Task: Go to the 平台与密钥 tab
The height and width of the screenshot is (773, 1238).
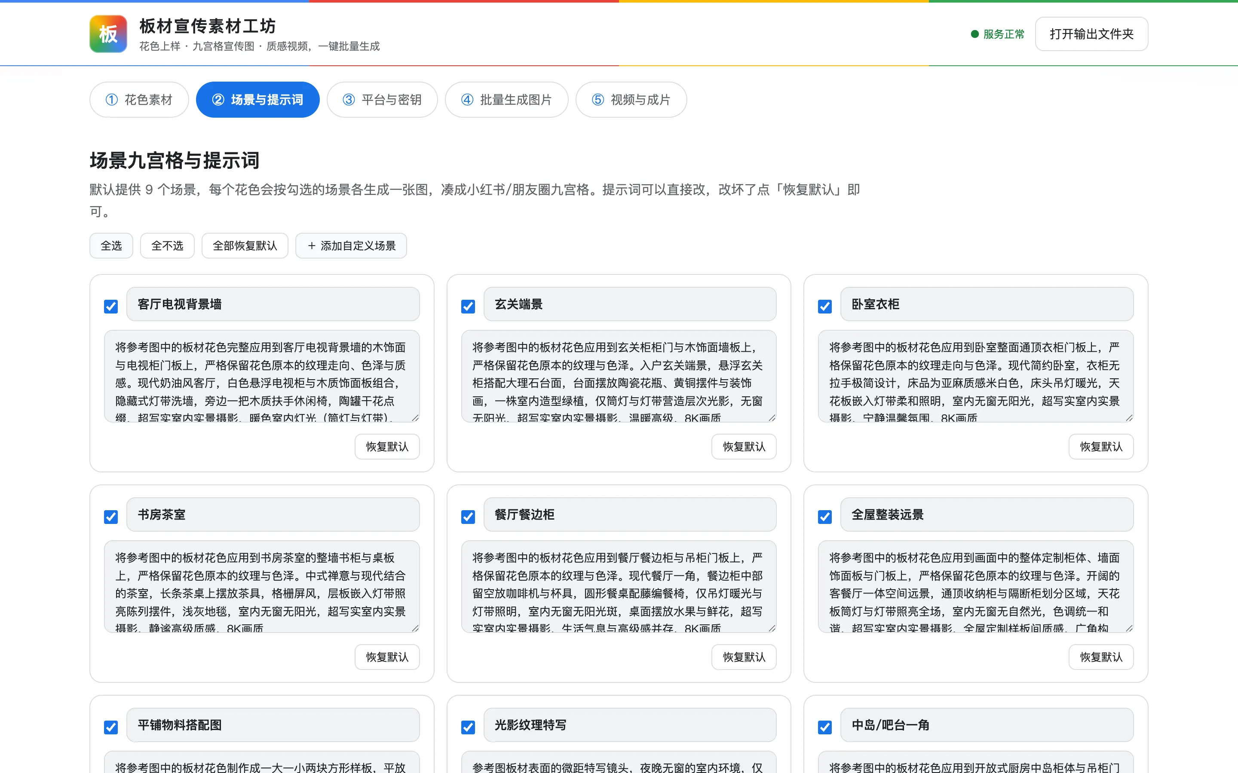Action: (382, 100)
